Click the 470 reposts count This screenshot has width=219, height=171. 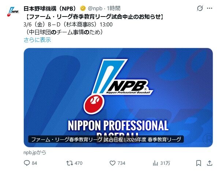pos(78,163)
